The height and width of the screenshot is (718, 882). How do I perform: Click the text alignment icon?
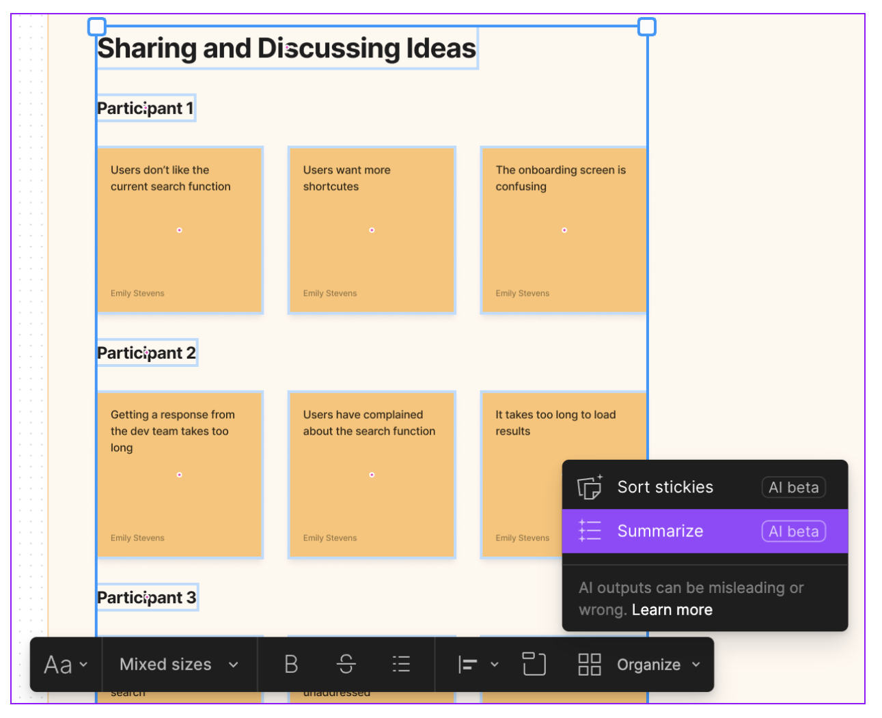tap(467, 664)
